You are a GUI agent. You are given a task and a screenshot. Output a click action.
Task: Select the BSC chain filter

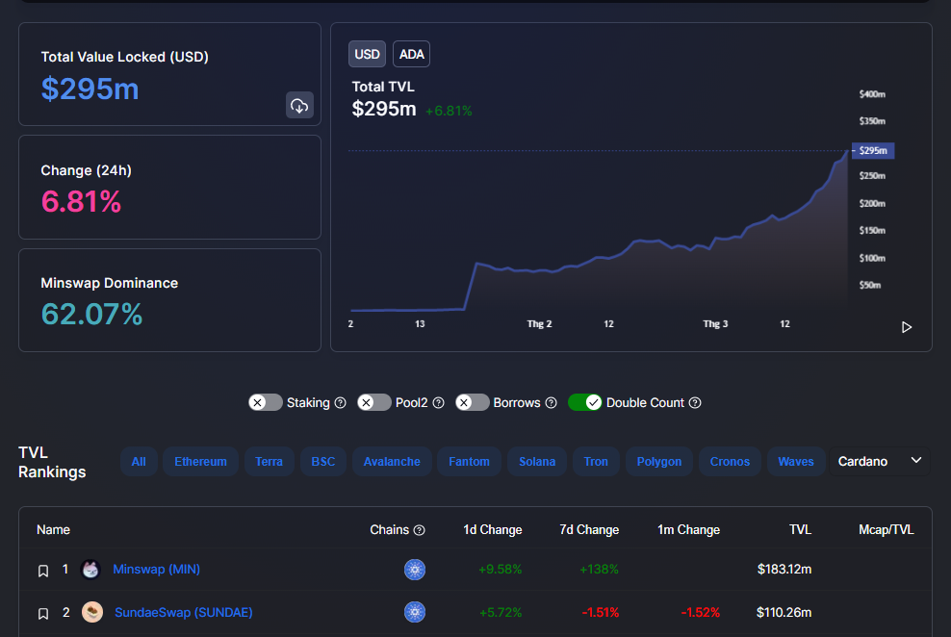pyautogui.click(x=323, y=461)
